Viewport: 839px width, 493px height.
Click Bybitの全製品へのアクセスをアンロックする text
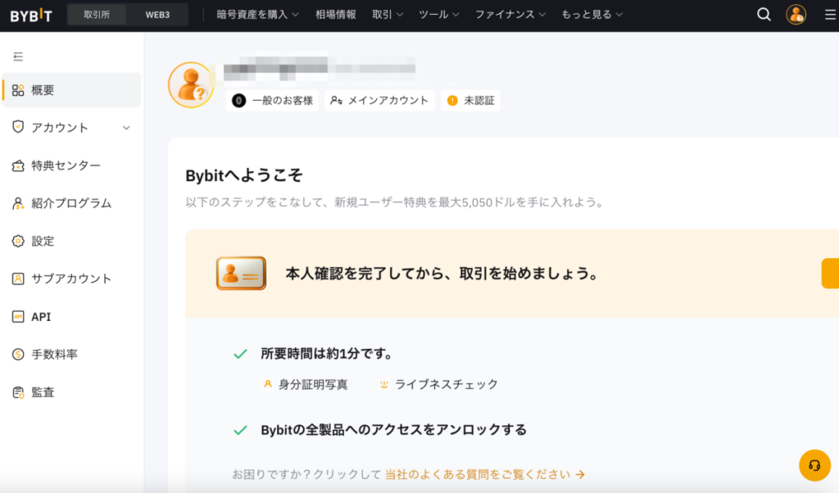393,430
